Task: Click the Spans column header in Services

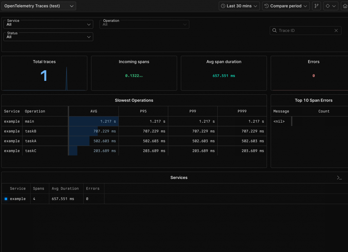Action: click(39, 188)
